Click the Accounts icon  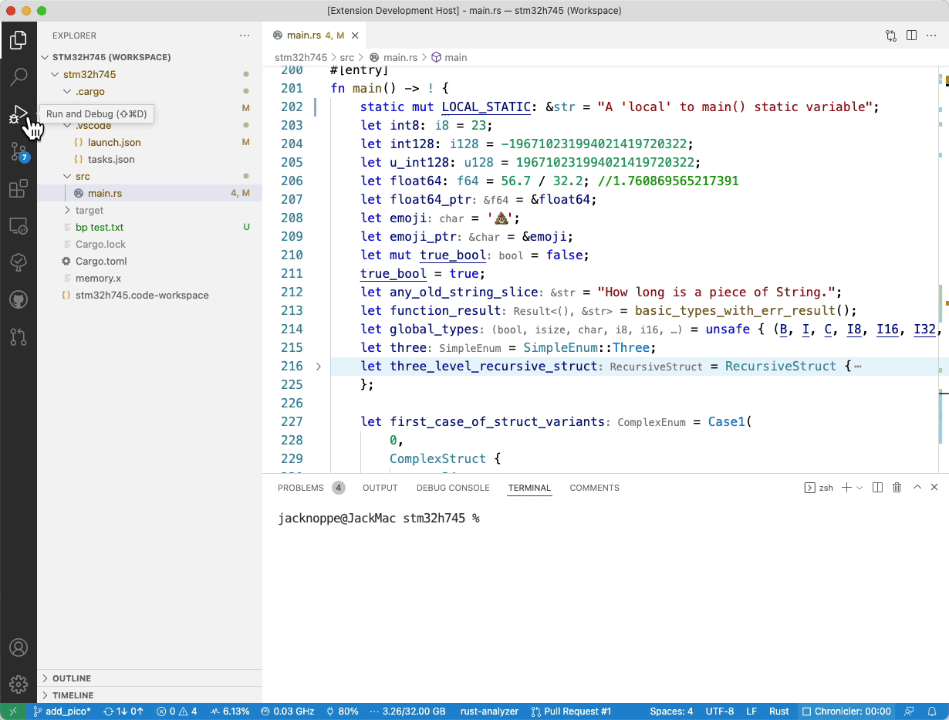(19, 647)
